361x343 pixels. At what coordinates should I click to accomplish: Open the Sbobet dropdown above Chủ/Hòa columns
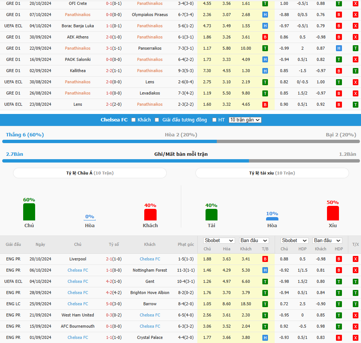[219, 241]
